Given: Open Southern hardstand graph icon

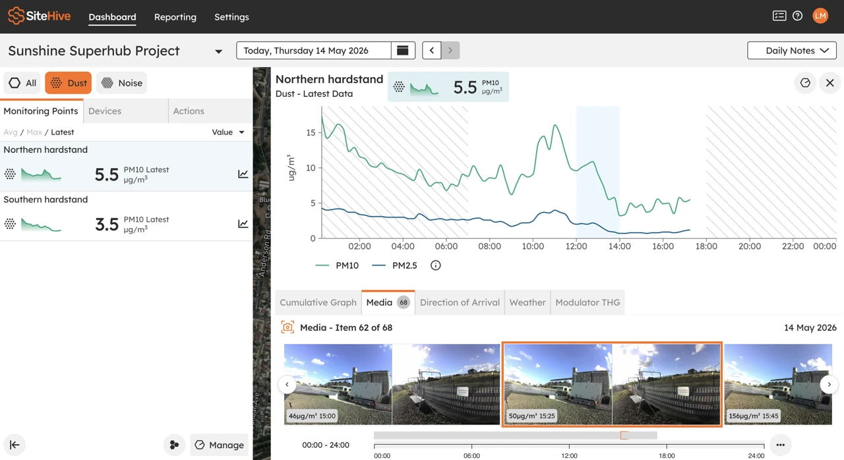Looking at the screenshot, I should [243, 224].
